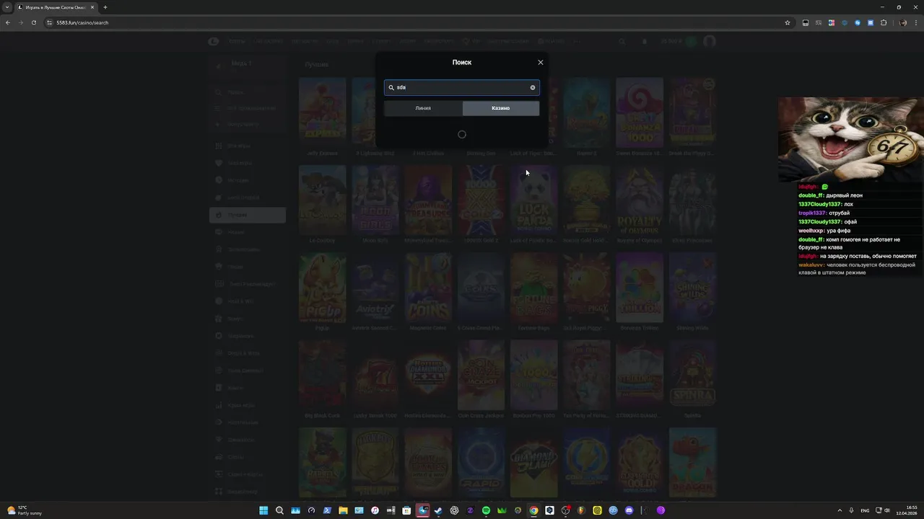Go back in browser history
Screen dimensions: 924x519
8,22
